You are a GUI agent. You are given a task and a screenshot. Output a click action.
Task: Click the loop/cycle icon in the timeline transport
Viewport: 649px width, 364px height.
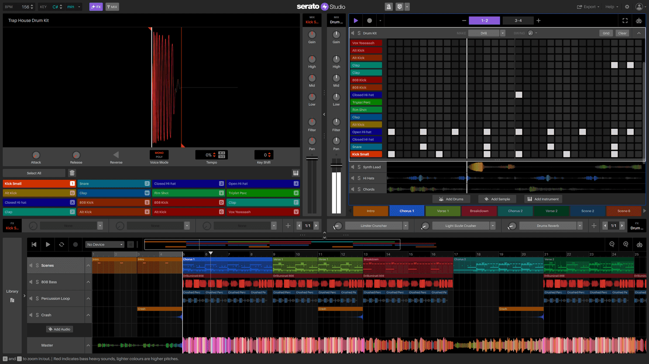62,244
